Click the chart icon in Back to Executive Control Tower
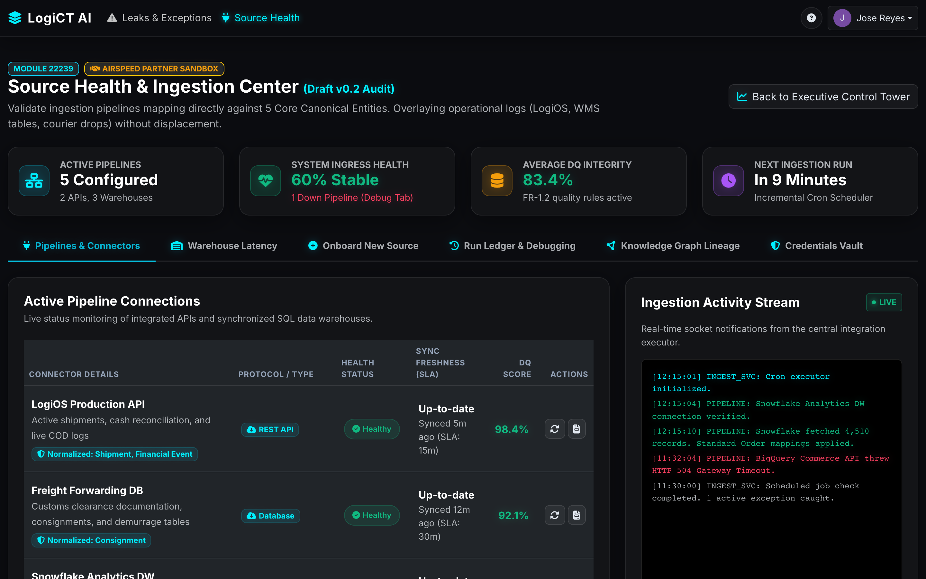 pyautogui.click(x=742, y=96)
